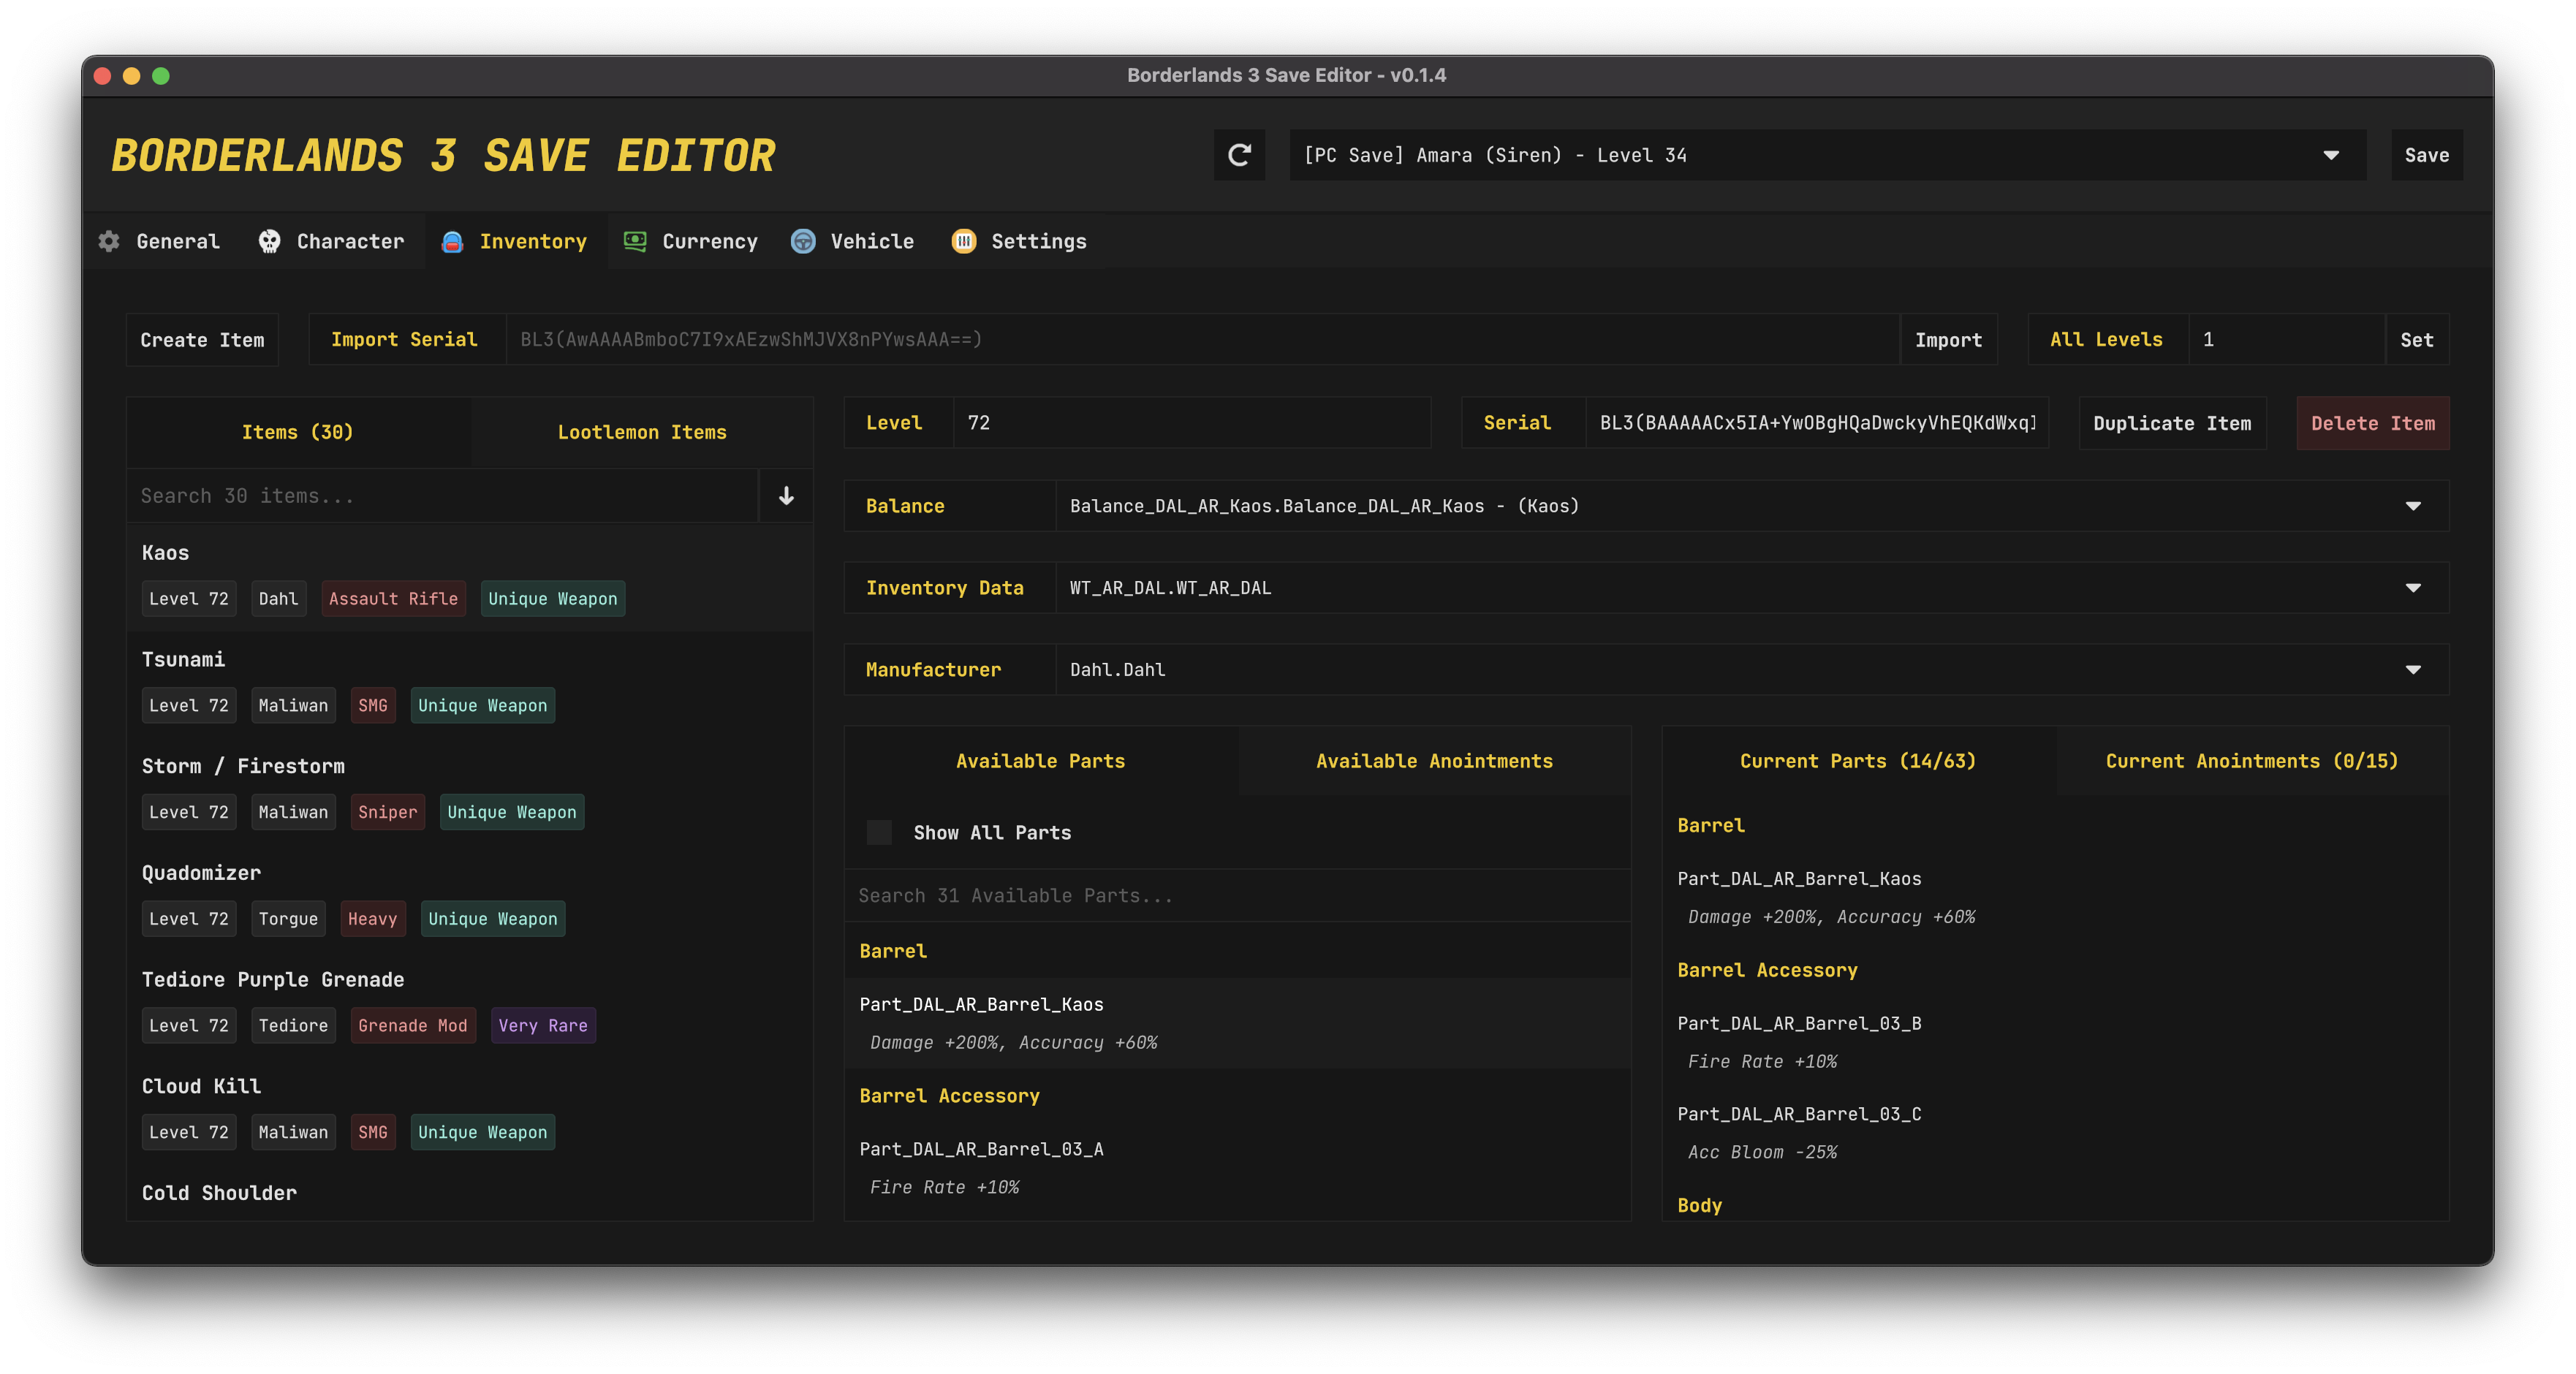Focus the Search 30 items field

click(443, 496)
